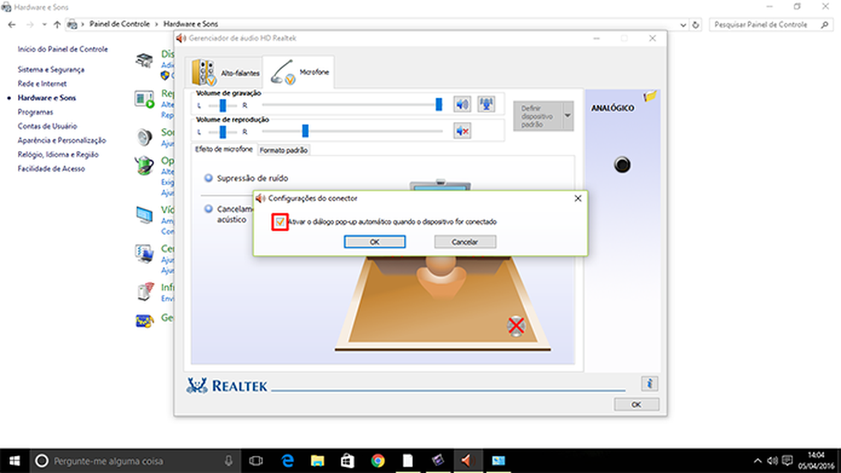Open Aparência e Personalização link
Image resolution: width=841 pixels, height=473 pixels.
(x=62, y=140)
